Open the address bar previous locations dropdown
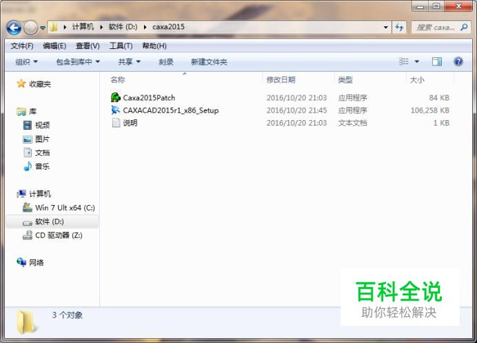The height and width of the screenshot is (343, 477). [x=386, y=28]
